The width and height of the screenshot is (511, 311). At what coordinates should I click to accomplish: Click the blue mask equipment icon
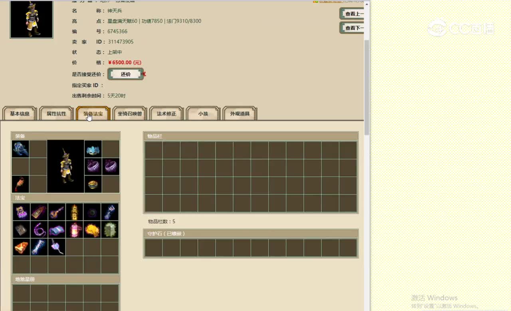[x=93, y=149]
